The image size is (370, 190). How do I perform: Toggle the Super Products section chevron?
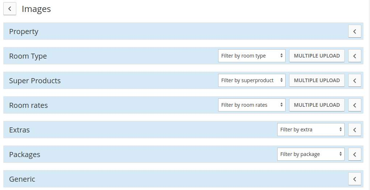pyautogui.click(x=354, y=81)
